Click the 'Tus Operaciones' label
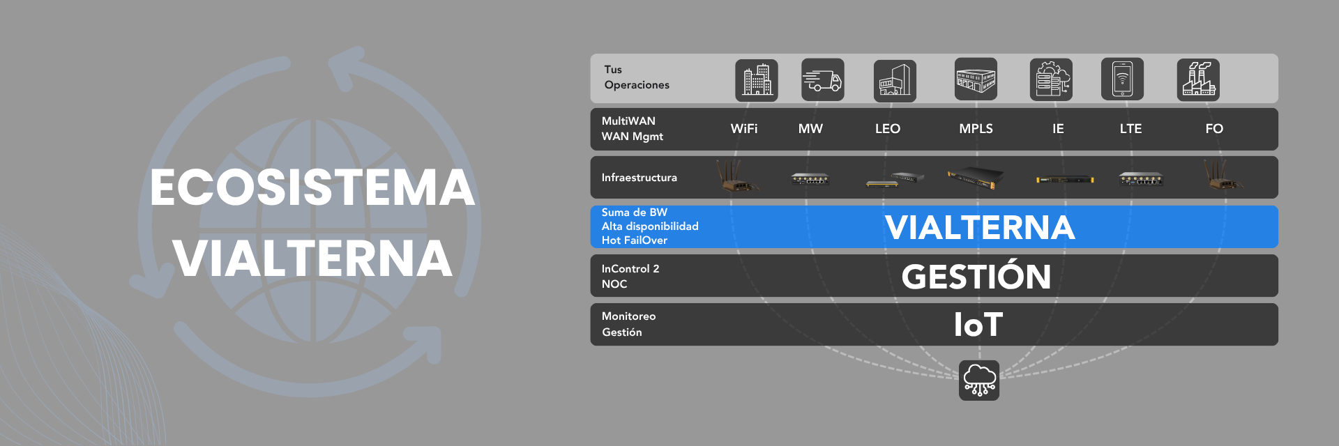Viewport: 1339px width, 446px height. pos(637,77)
